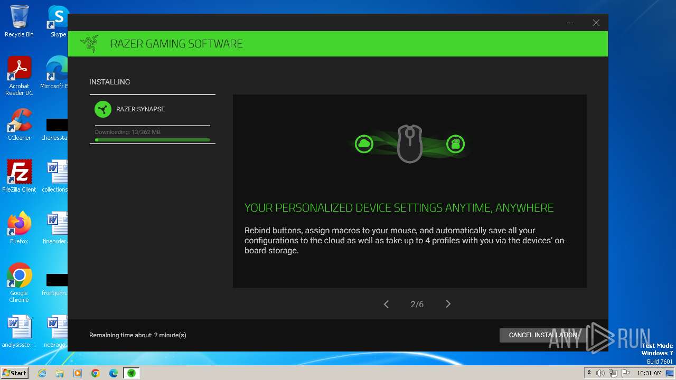
Task: Open Microsoft Edge desktop shortcut
Action: 55,73
